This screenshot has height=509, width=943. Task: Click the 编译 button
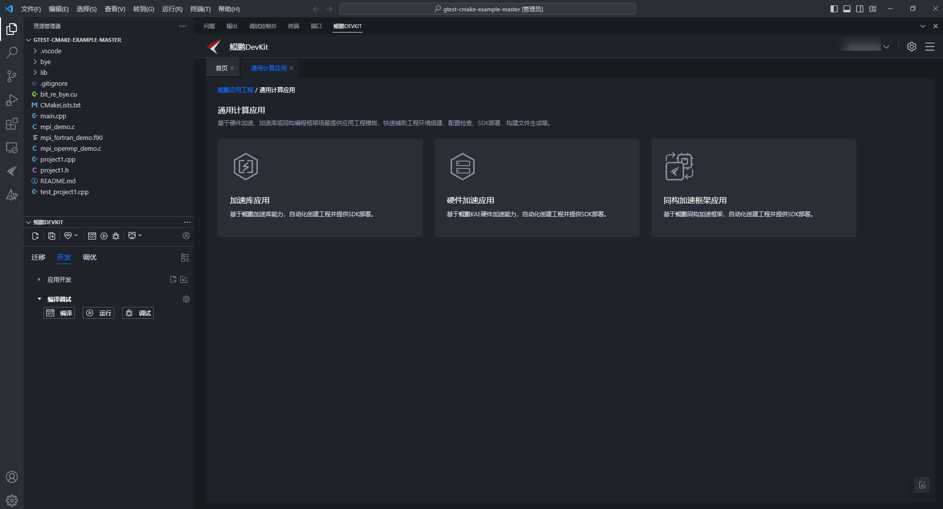click(59, 313)
